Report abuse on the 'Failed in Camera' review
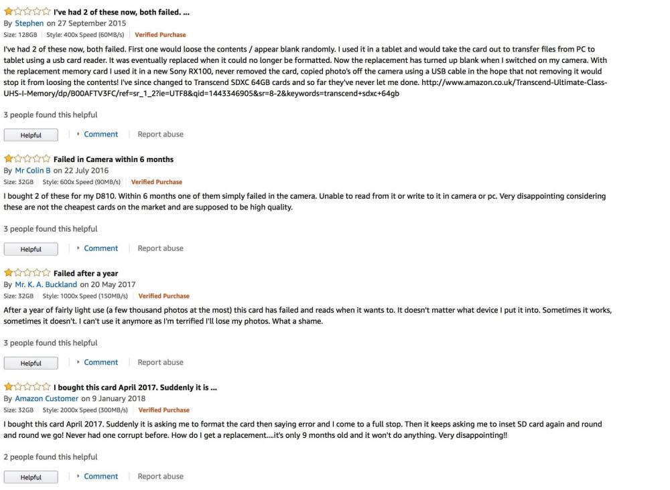 [x=160, y=248]
